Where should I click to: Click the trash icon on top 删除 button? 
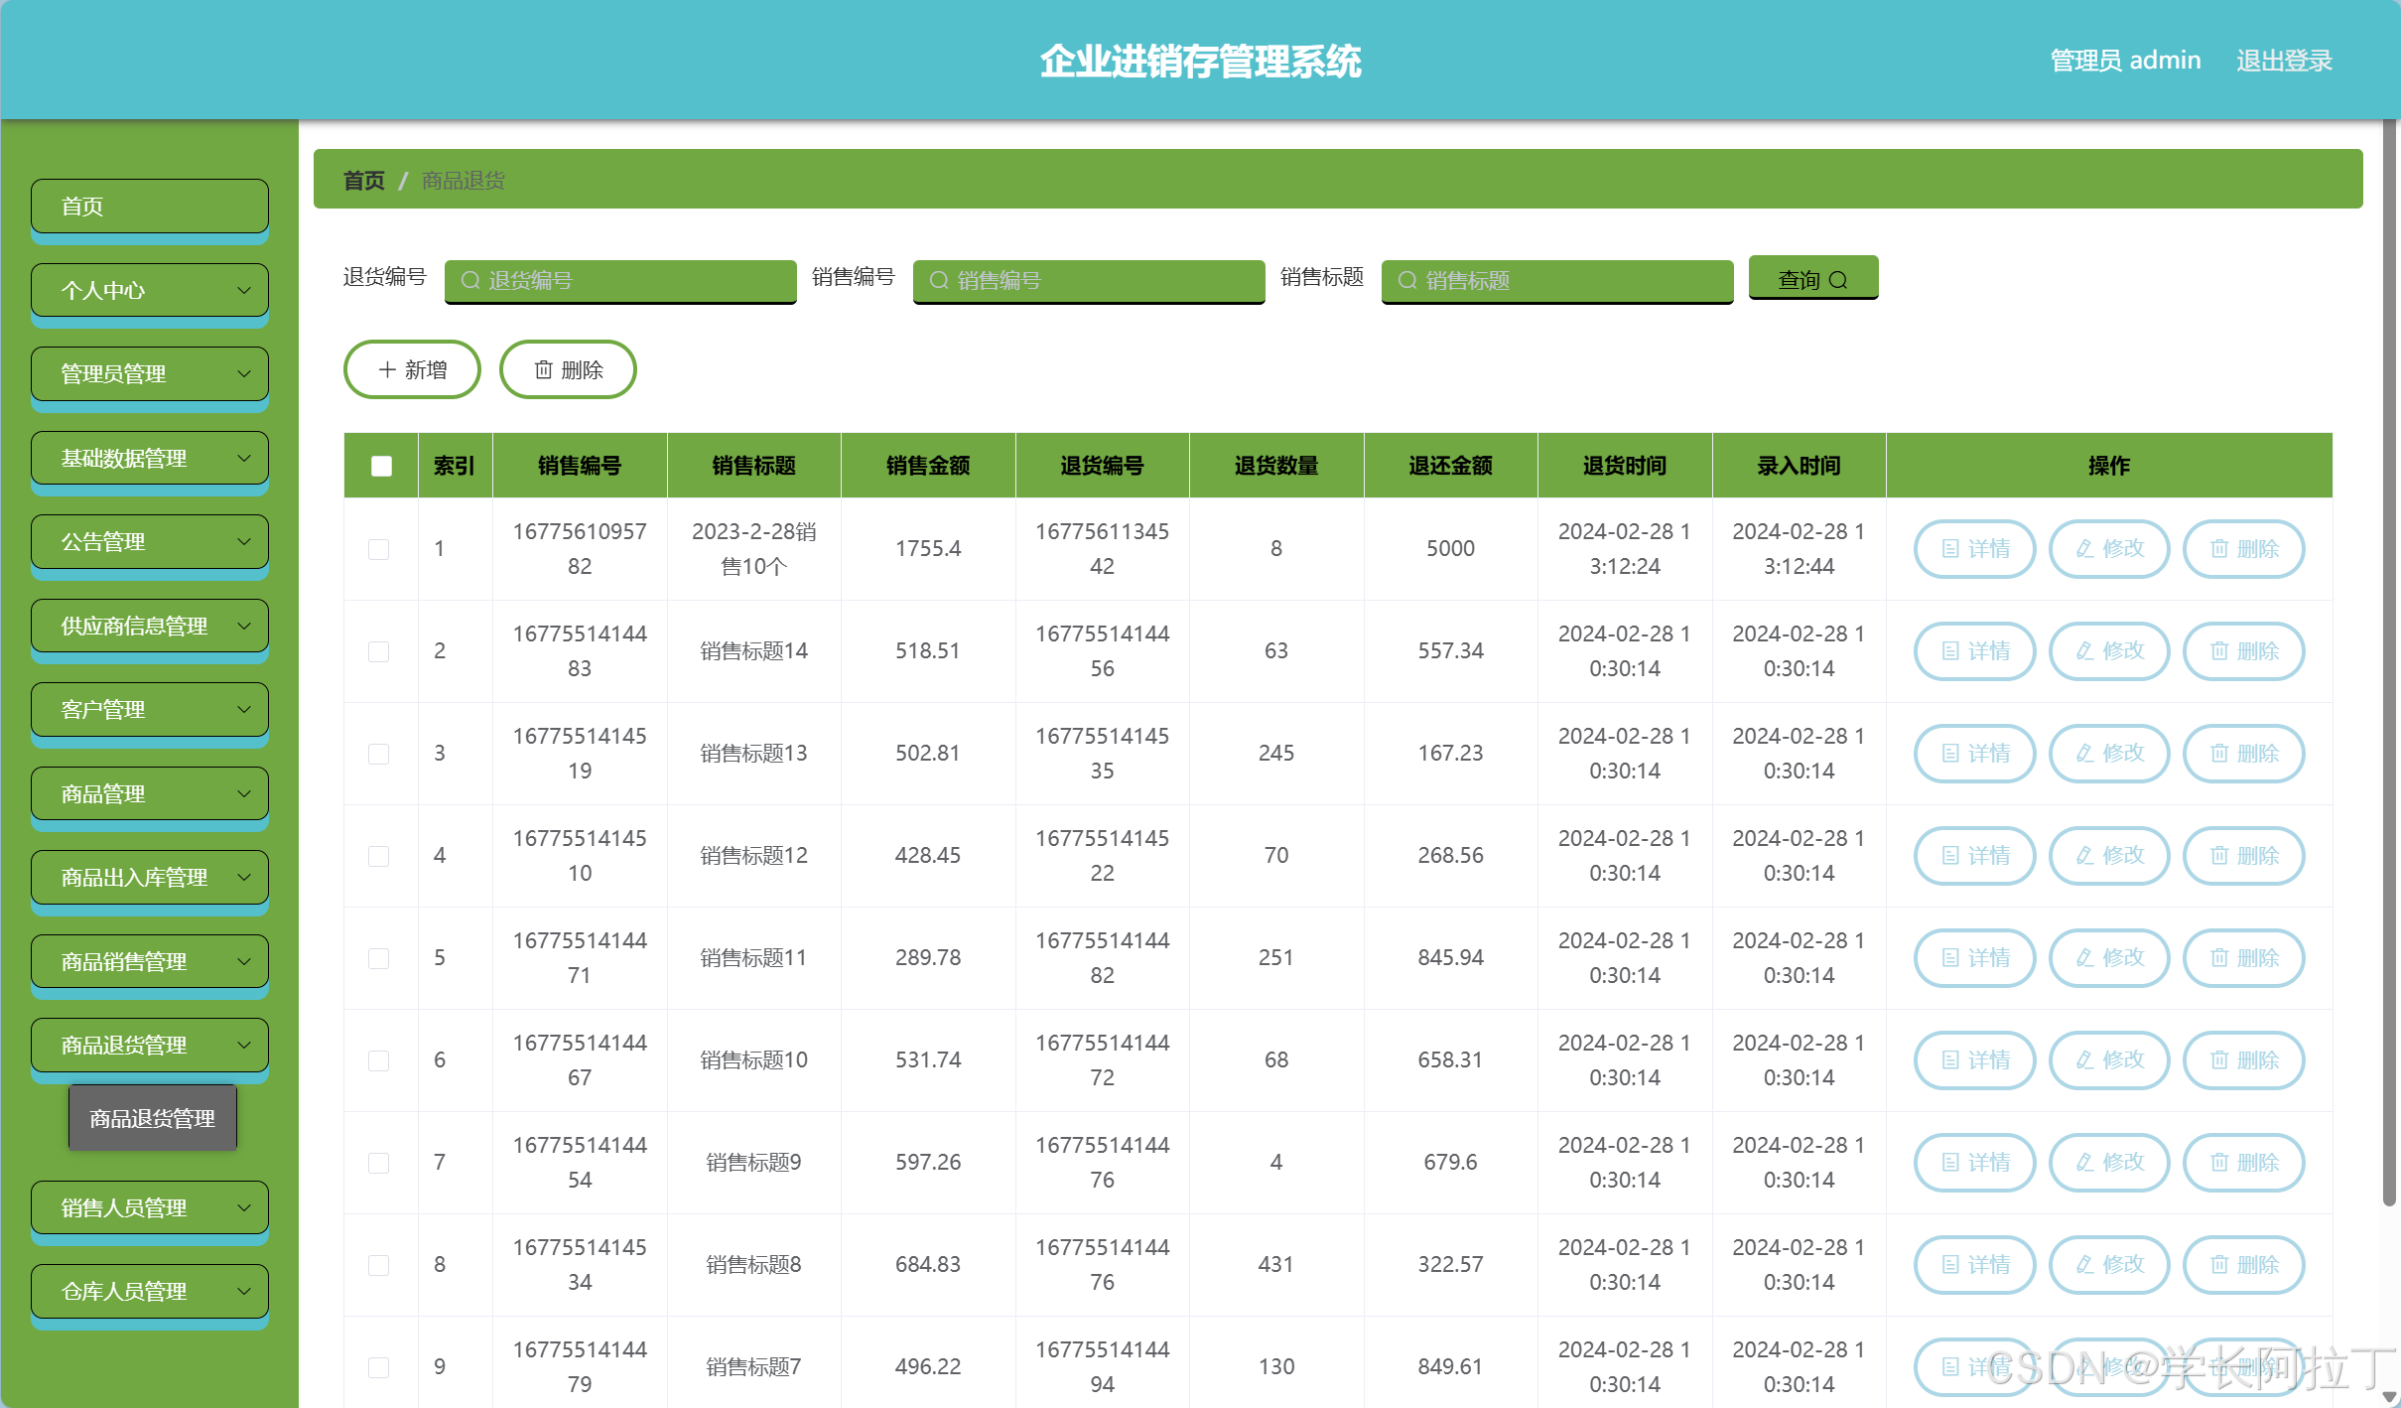[543, 369]
